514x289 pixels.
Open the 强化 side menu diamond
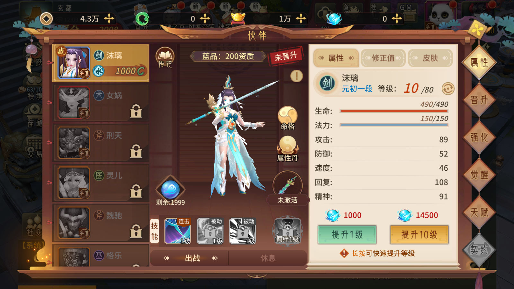coord(479,137)
